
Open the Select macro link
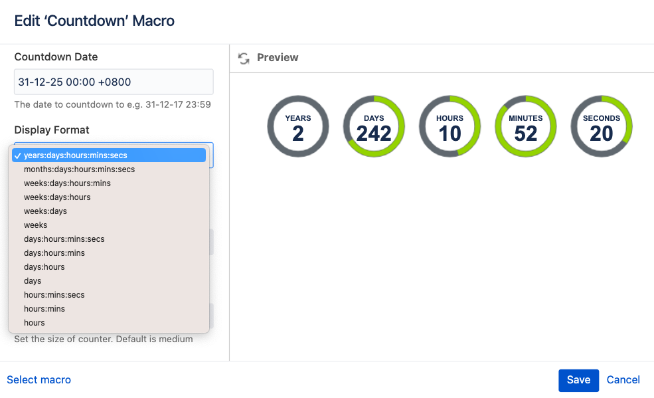(39, 380)
